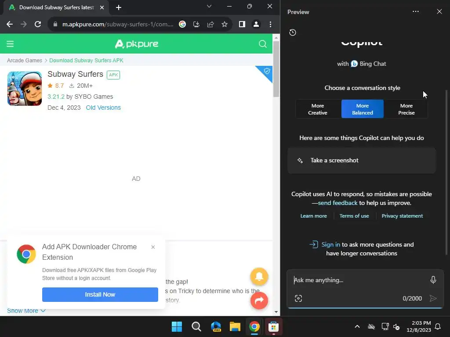Click the Take a screenshot suggestion

[x=362, y=161]
